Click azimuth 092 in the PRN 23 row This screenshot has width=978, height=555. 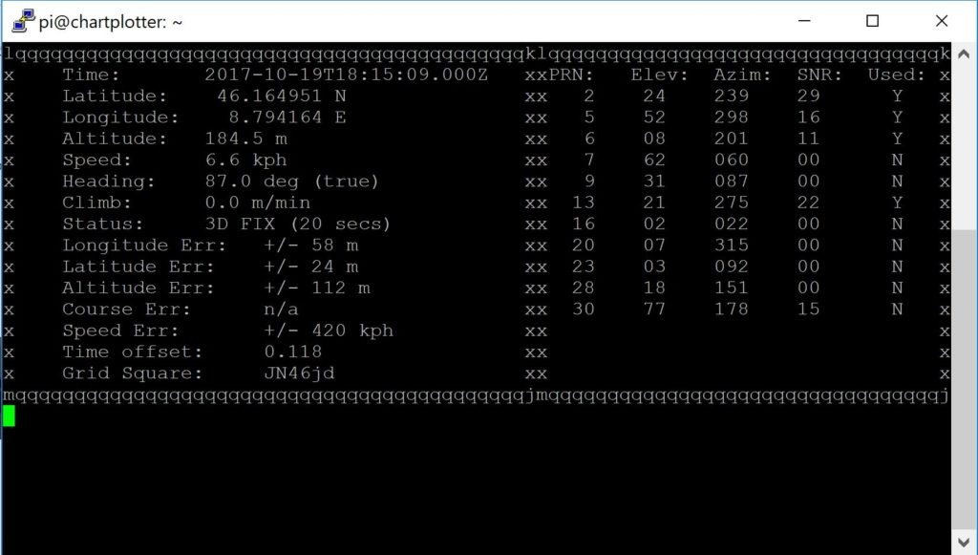click(x=731, y=267)
